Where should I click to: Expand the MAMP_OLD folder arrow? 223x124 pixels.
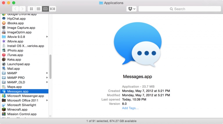pos(47,82)
